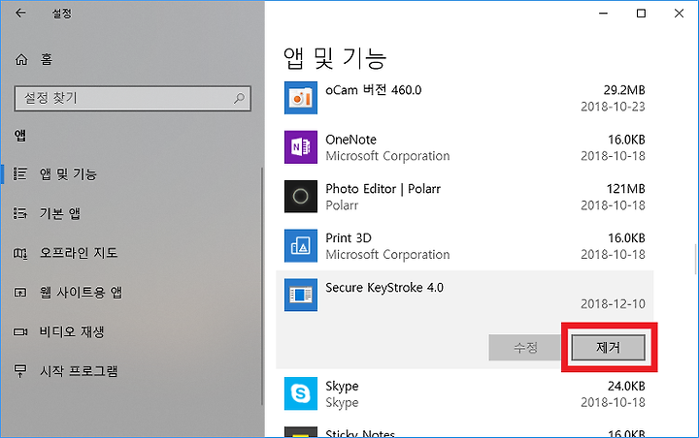The width and height of the screenshot is (699, 438).
Task: Click the 웹 사이트용 앱 icon
Action: (x=20, y=292)
